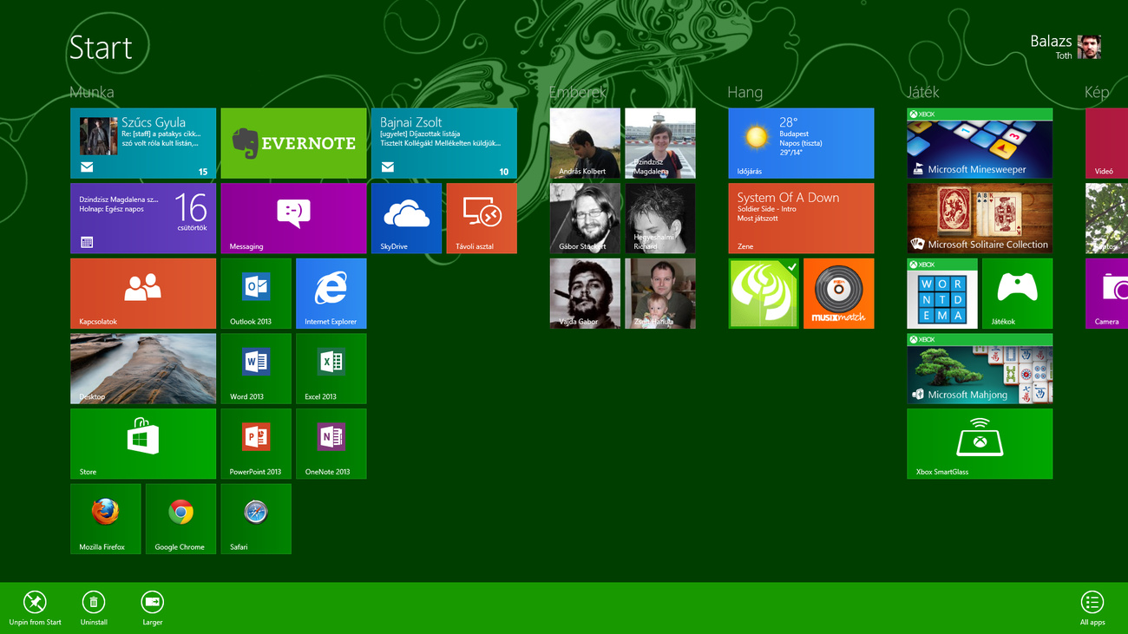The height and width of the screenshot is (634, 1128).
Task: Open the Időjárás weather tile
Action: click(x=801, y=143)
